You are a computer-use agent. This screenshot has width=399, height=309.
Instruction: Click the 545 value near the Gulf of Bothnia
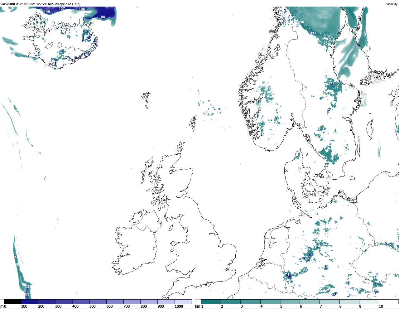tap(326, 43)
